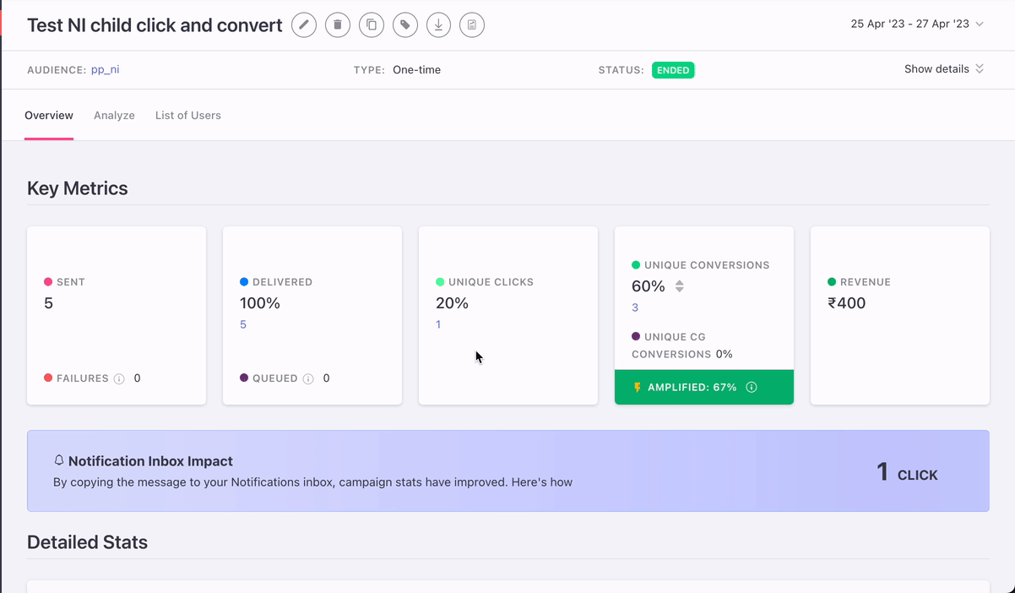1015x593 pixels.
Task: Switch to the Analyze tab
Action: 114,116
